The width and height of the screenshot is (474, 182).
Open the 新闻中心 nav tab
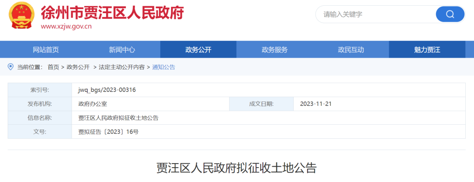point(122,50)
